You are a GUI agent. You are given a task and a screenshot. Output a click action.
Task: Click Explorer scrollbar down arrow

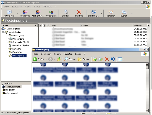[147, 110]
